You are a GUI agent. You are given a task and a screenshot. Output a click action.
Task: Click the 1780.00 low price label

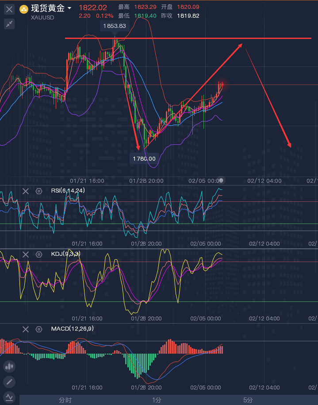[x=144, y=158]
